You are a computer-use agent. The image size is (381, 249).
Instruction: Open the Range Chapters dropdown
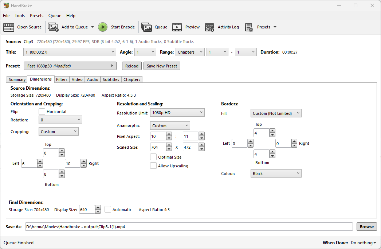[190, 52]
